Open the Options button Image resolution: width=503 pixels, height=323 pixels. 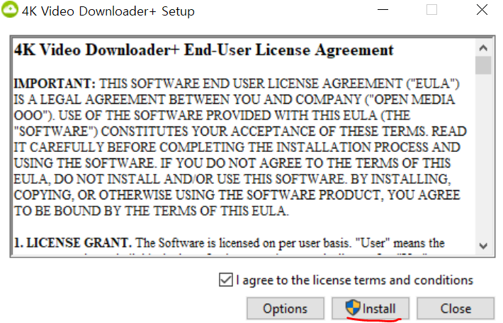point(286,309)
